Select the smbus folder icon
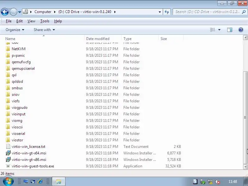 tap(8, 88)
